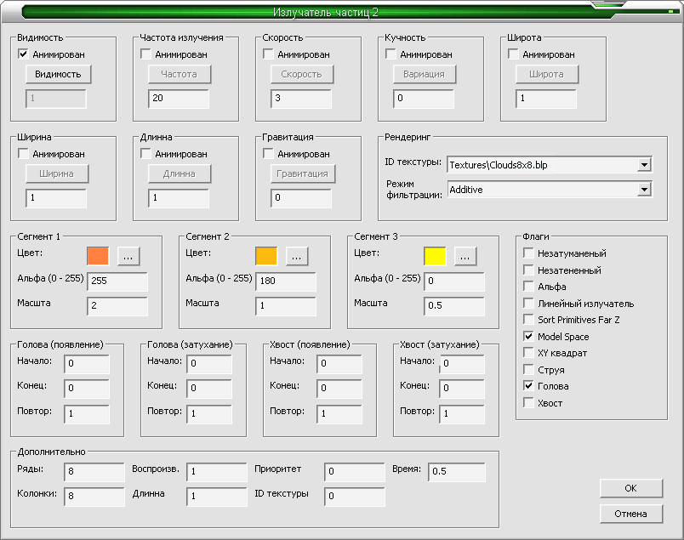This screenshot has width=684, height=540.
Task: Focus Хвост (затухание) Начало field
Action: point(462,364)
